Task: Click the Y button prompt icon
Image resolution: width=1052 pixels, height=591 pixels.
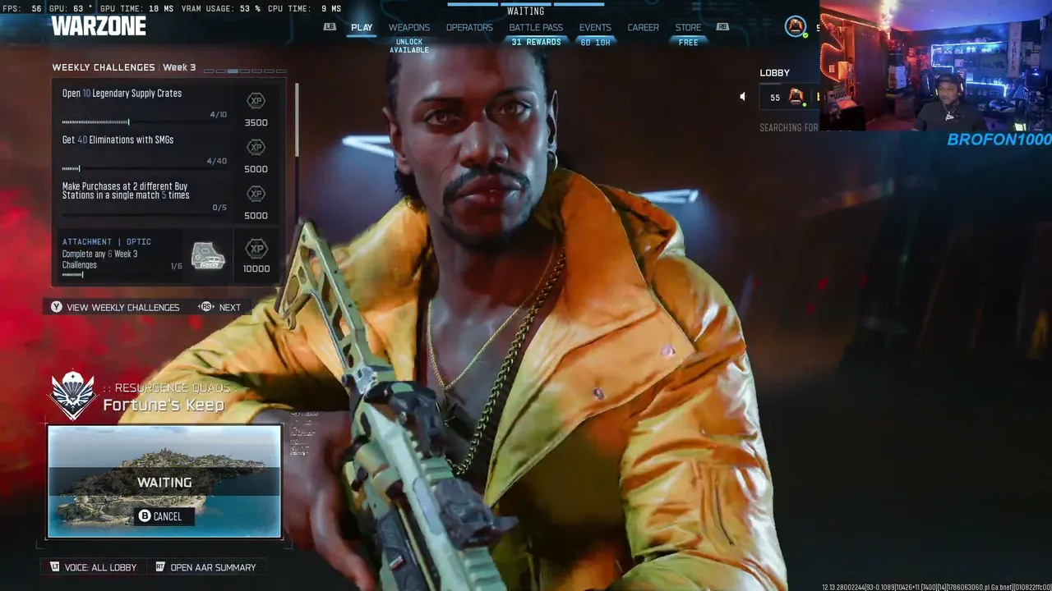Action: click(57, 307)
